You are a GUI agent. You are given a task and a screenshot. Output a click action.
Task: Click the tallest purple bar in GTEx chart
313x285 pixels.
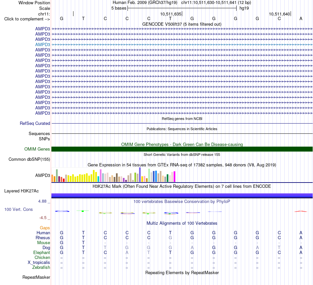point(140,175)
